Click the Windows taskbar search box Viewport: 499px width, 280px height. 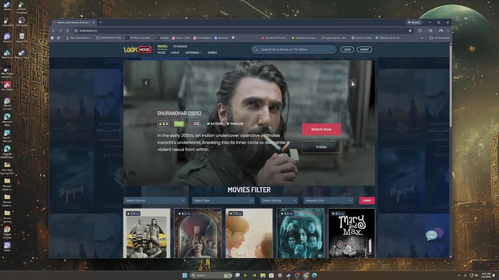coord(211,275)
